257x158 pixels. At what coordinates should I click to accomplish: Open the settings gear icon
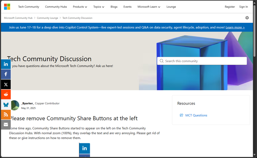pos(247,18)
